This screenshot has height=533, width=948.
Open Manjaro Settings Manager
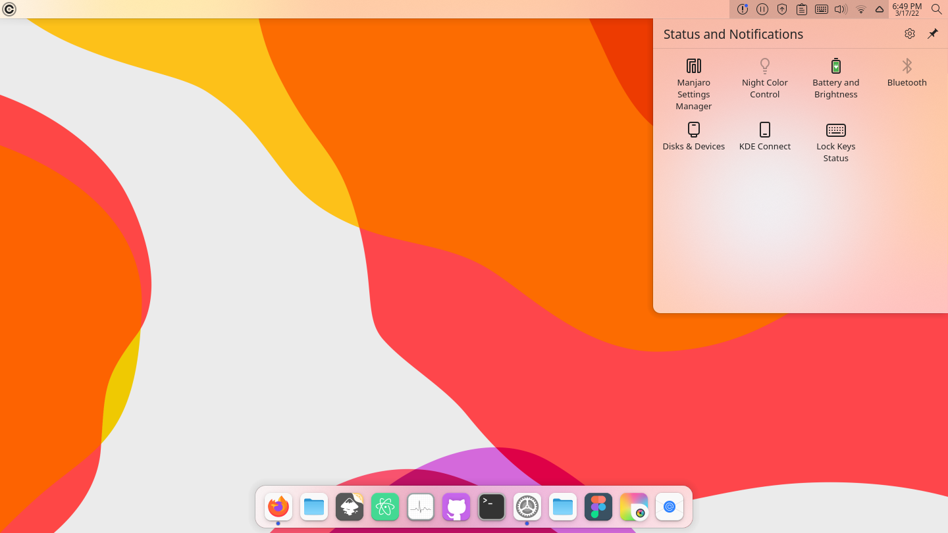coord(694,84)
